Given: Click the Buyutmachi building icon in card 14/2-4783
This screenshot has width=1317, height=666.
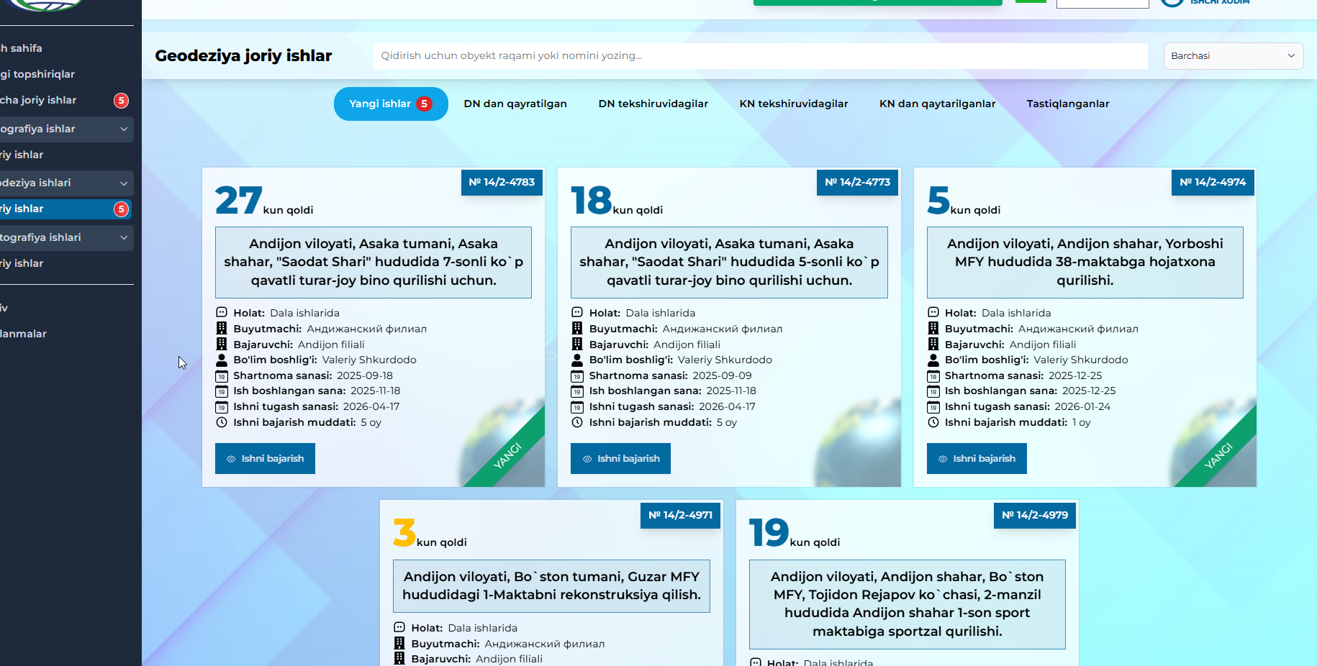Looking at the screenshot, I should click(222, 329).
